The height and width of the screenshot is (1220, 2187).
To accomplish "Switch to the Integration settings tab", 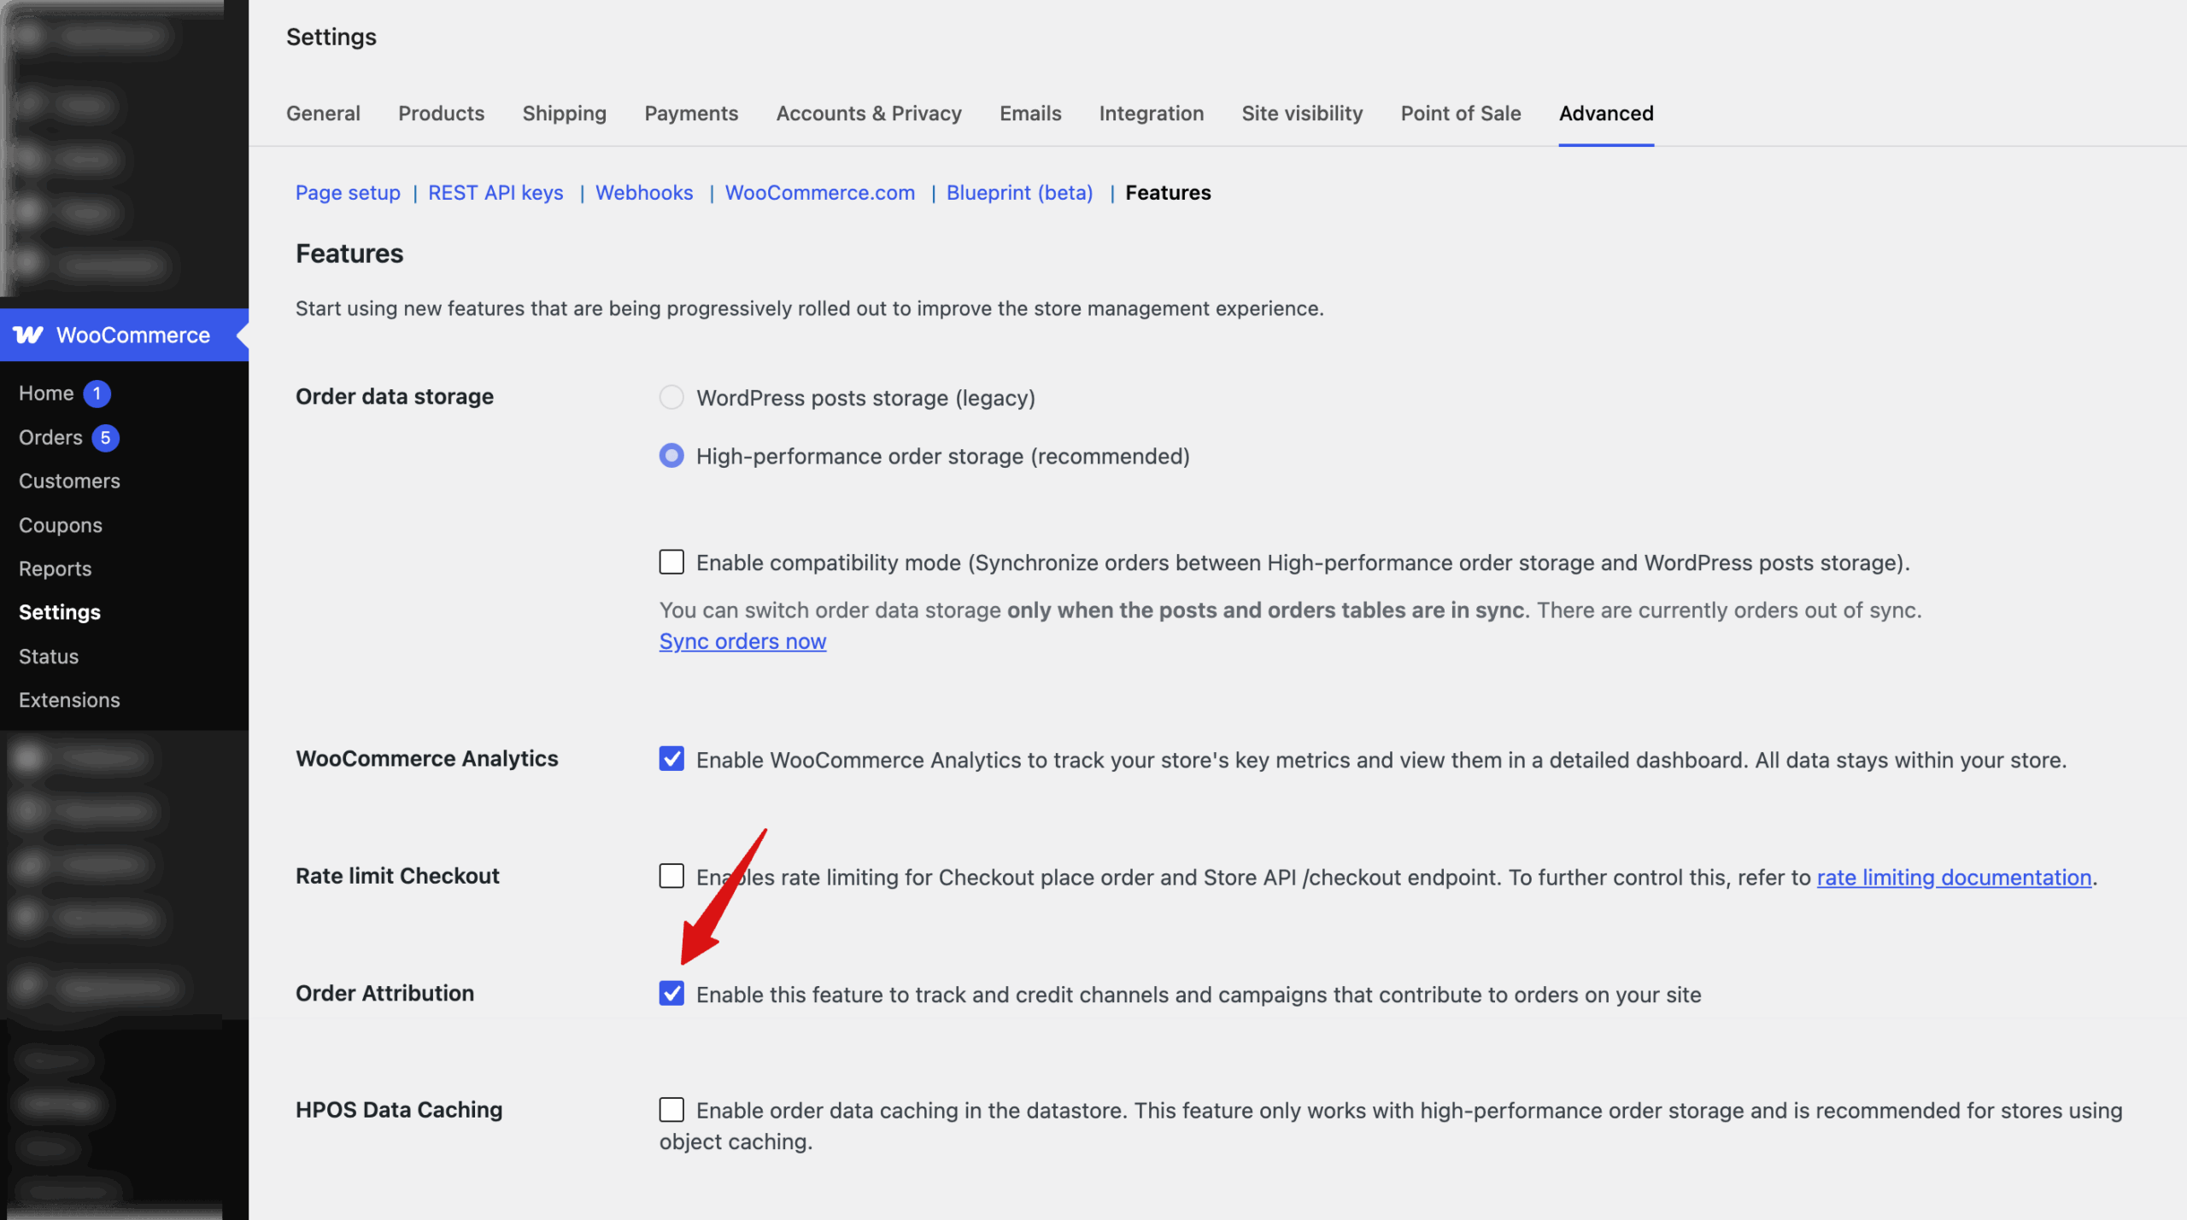I will pyautogui.click(x=1151, y=113).
